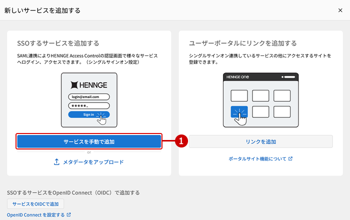The width and height of the screenshot is (350, 220).
Task: Click the 新しいサービスを追加する title text
Action: (x=42, y=10)
